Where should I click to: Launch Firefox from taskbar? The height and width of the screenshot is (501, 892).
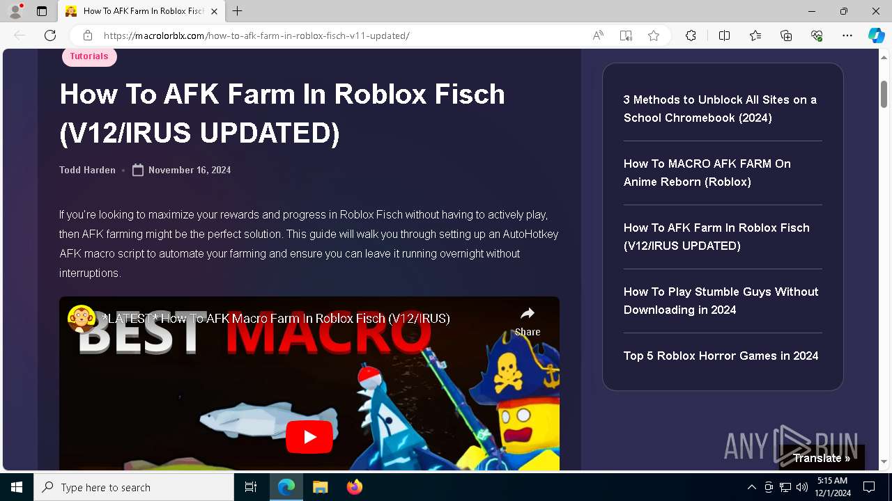[354, 487]
